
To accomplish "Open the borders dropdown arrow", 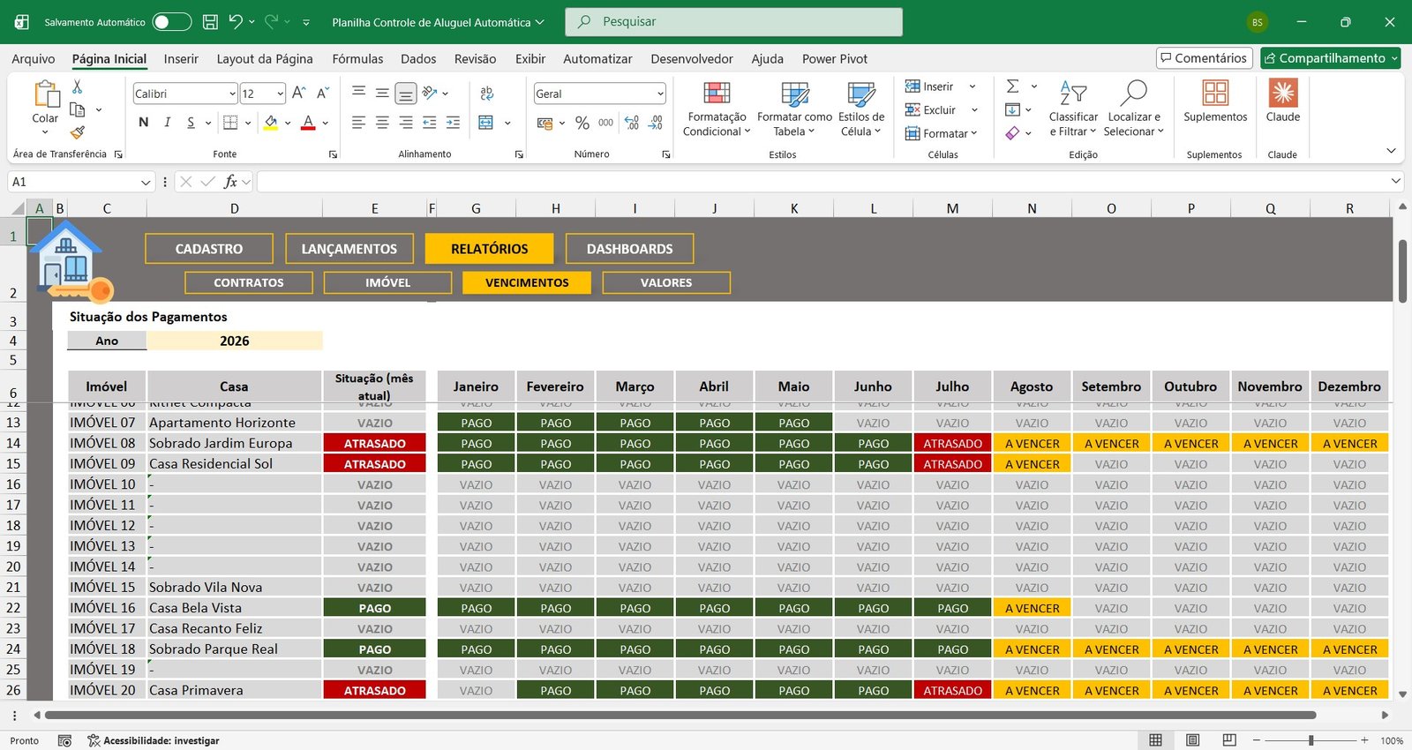I will point(248,123).
